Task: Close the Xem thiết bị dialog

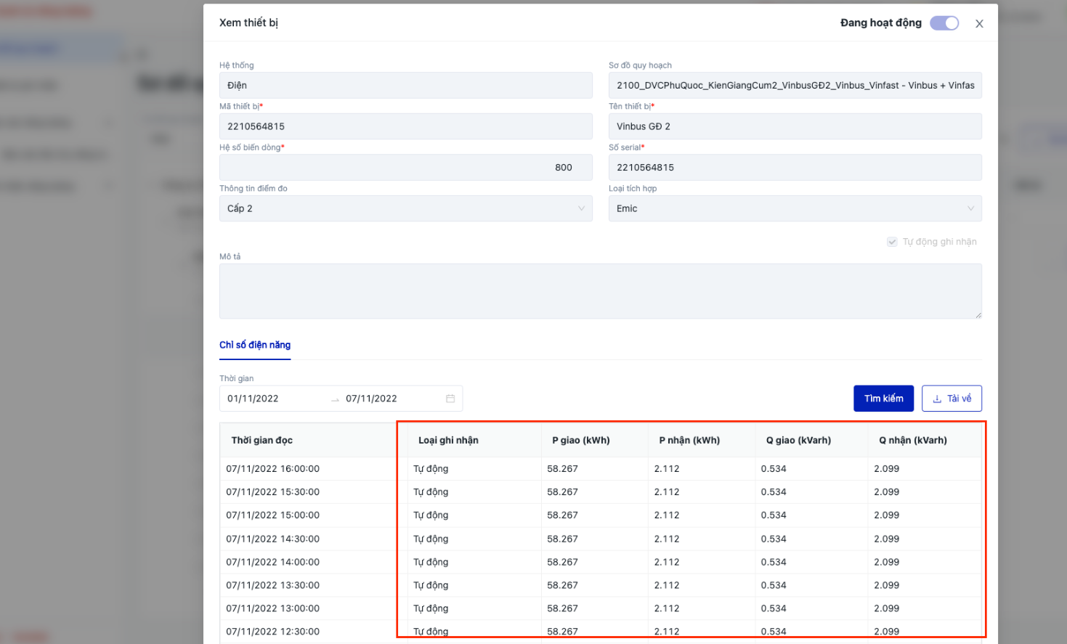Action: pos(979,24)
